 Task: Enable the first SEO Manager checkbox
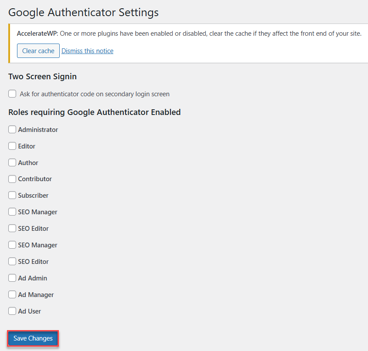coord(12,212)
